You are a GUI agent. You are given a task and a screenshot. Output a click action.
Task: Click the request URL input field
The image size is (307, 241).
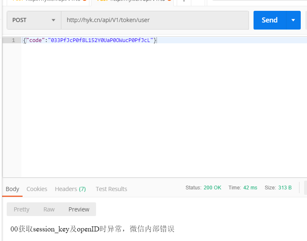coord(155,20)
